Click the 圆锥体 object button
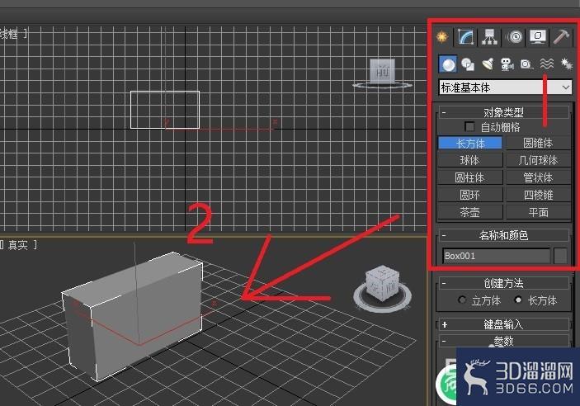Image resolution: width=580 pixels, height=406 pixels. pos(538,144)
